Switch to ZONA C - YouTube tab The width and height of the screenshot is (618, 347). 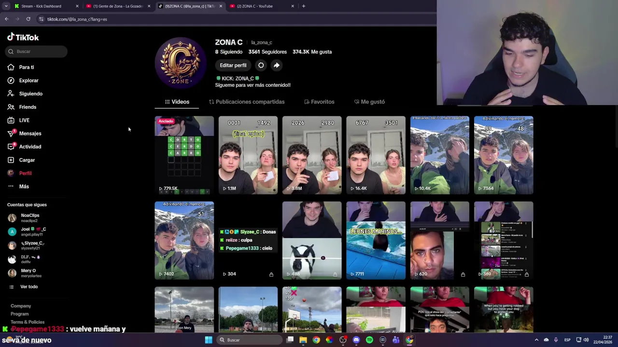262,6
